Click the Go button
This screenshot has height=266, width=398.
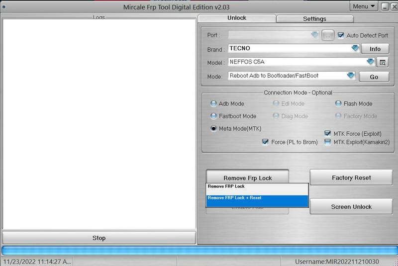pyautogui.click(x=374, y=77)
